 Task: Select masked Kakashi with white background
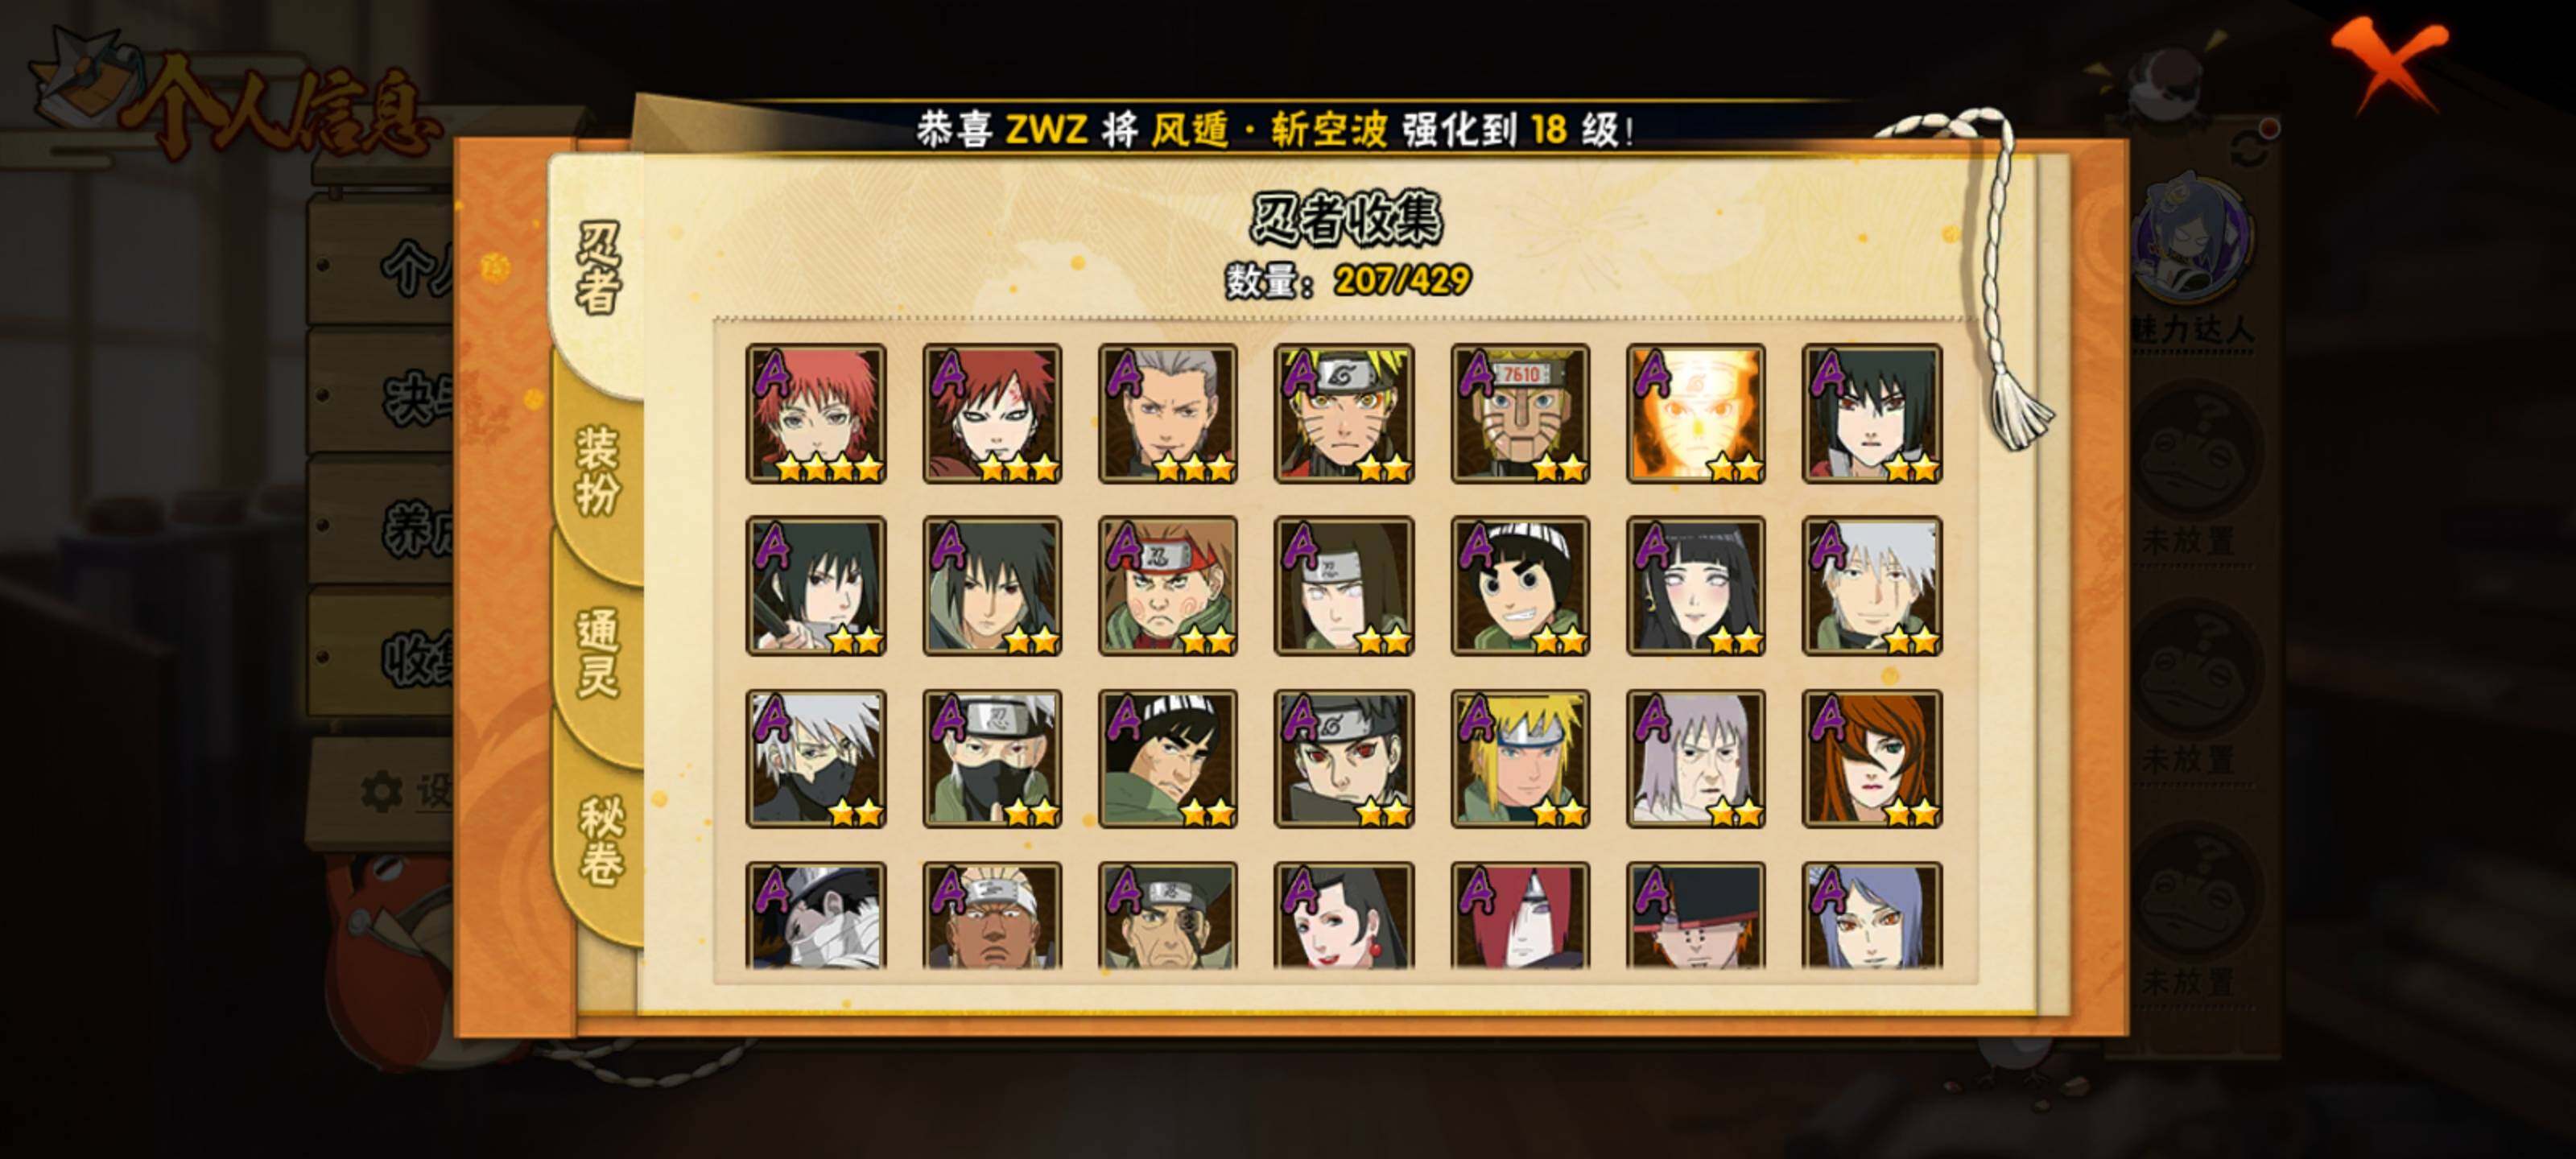[x=815, y=759]
